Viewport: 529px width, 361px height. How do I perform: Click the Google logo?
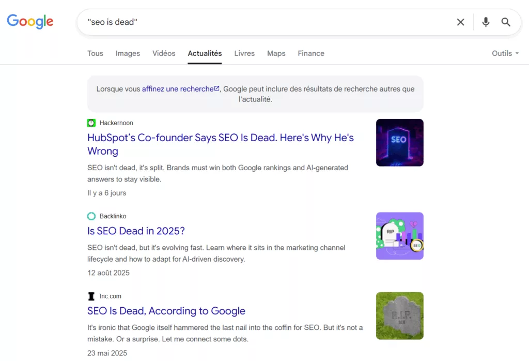tap(29, 21)
